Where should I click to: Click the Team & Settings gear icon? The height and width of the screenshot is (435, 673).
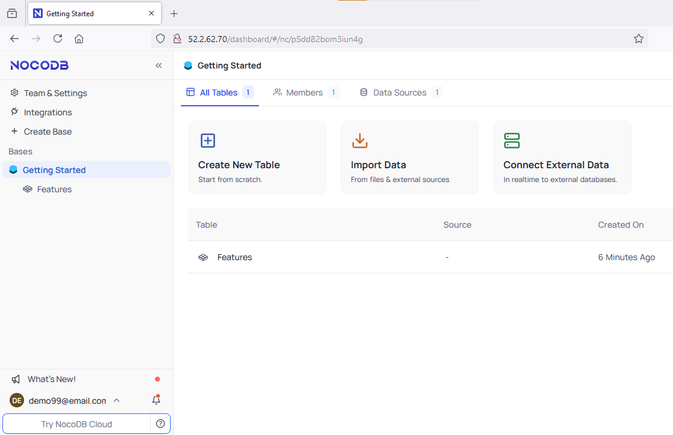[x=14, y=93]
